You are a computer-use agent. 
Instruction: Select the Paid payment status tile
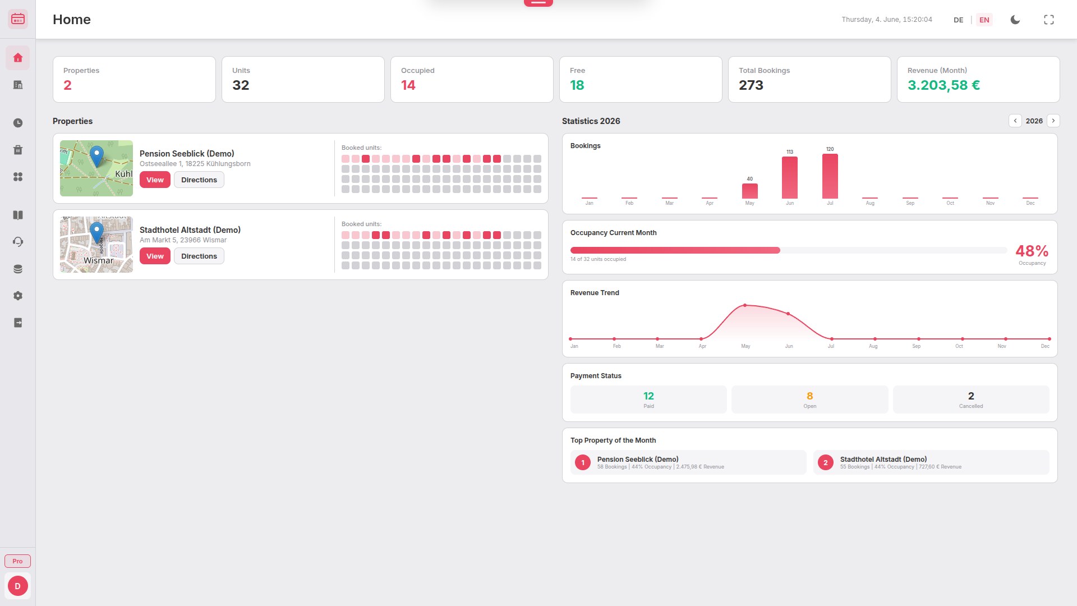(x=648, y=400)
